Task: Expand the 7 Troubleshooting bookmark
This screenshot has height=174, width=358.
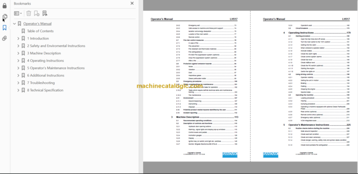Action: (x=18, y=83)
